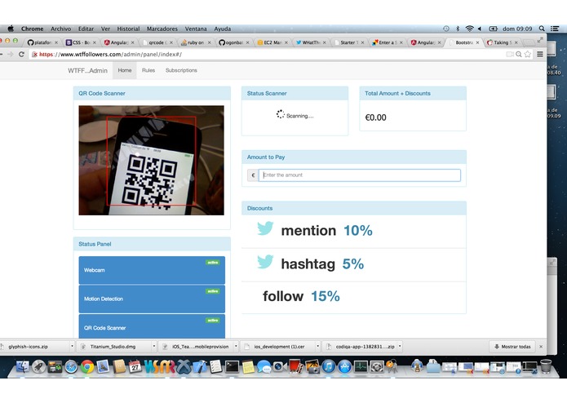Screen dimensions: 567x403
Task: Toggle the Webcam status panel item
Action: tap(152, 270)
